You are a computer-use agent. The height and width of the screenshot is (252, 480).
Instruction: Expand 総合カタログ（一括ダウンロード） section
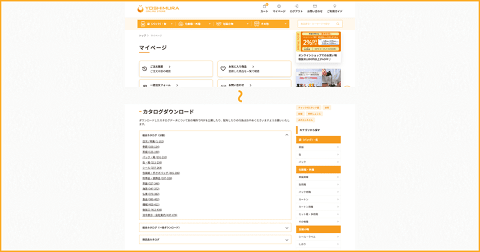287,228
